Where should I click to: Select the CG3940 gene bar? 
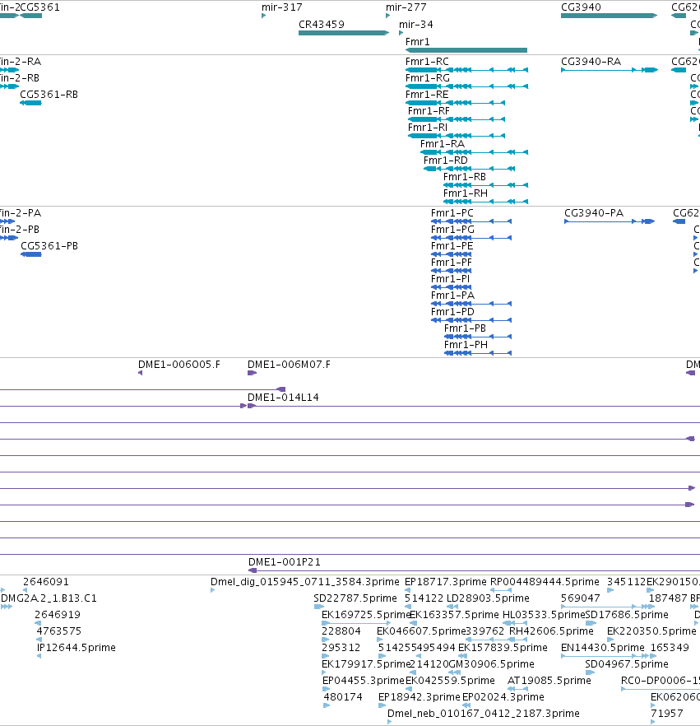610,16
